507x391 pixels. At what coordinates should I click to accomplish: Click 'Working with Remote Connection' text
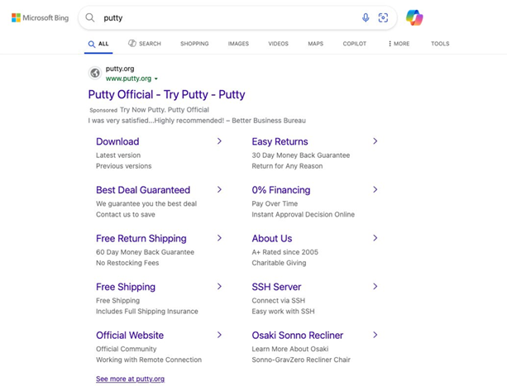pyautogui.click(x=149, y=360)
